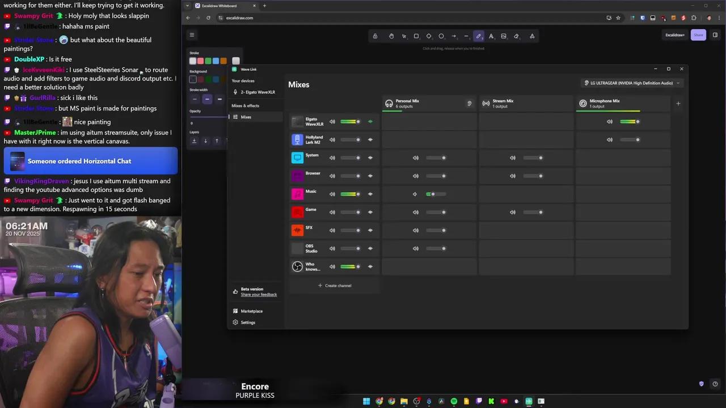
Task: Pick the blue stroke color swatch
Action: [x=216, y=61]
